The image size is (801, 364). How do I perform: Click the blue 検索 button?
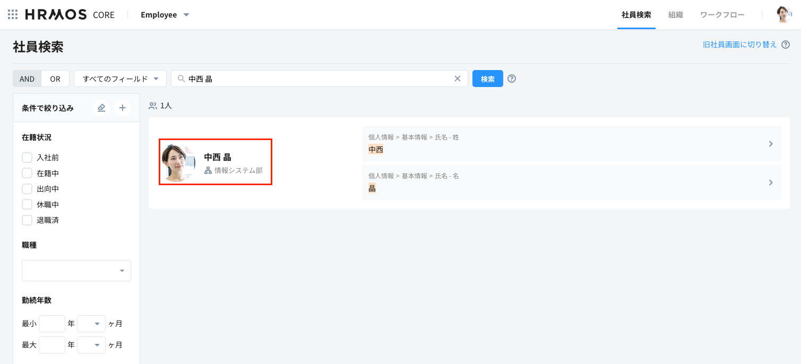click(x=487, y=79)
